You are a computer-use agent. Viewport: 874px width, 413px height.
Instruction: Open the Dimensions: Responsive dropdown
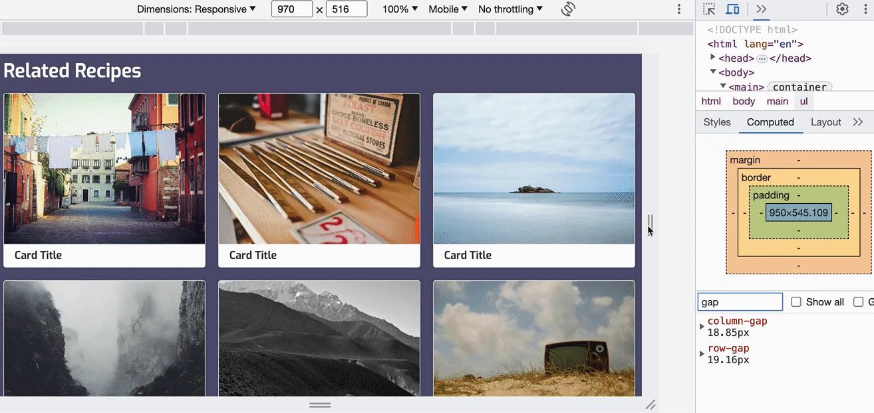pos(196,9)
